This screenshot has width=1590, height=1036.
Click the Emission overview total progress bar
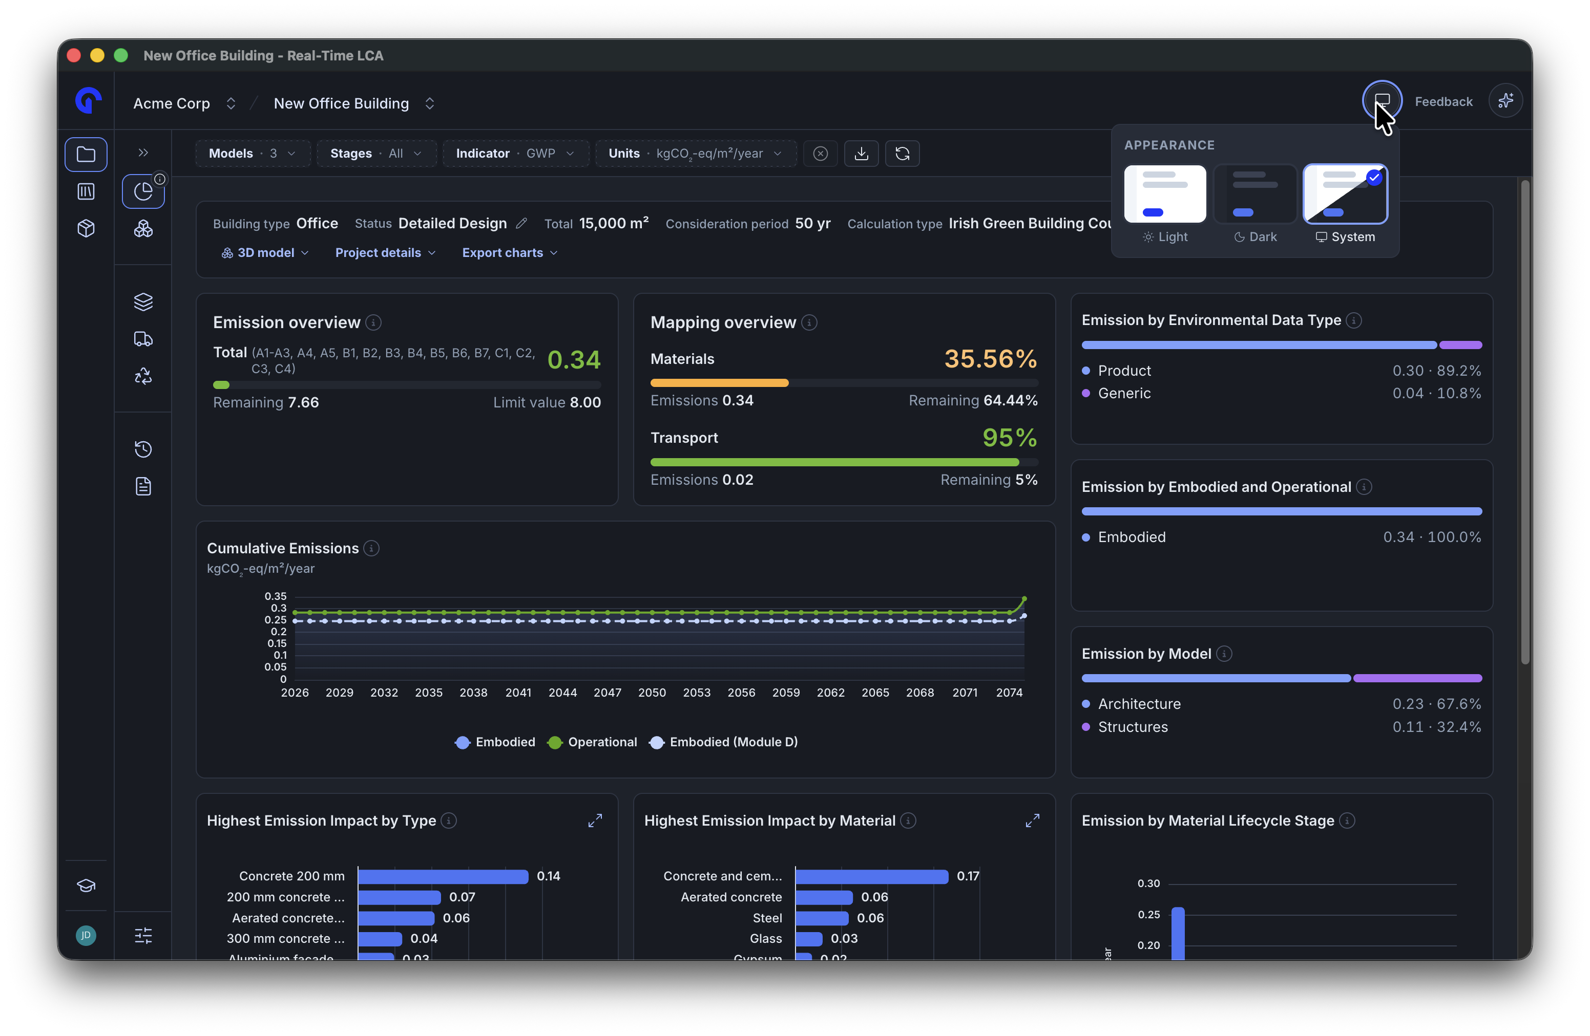407,385
